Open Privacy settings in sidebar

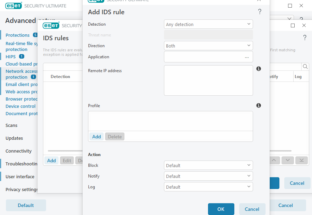click(21, 189)
